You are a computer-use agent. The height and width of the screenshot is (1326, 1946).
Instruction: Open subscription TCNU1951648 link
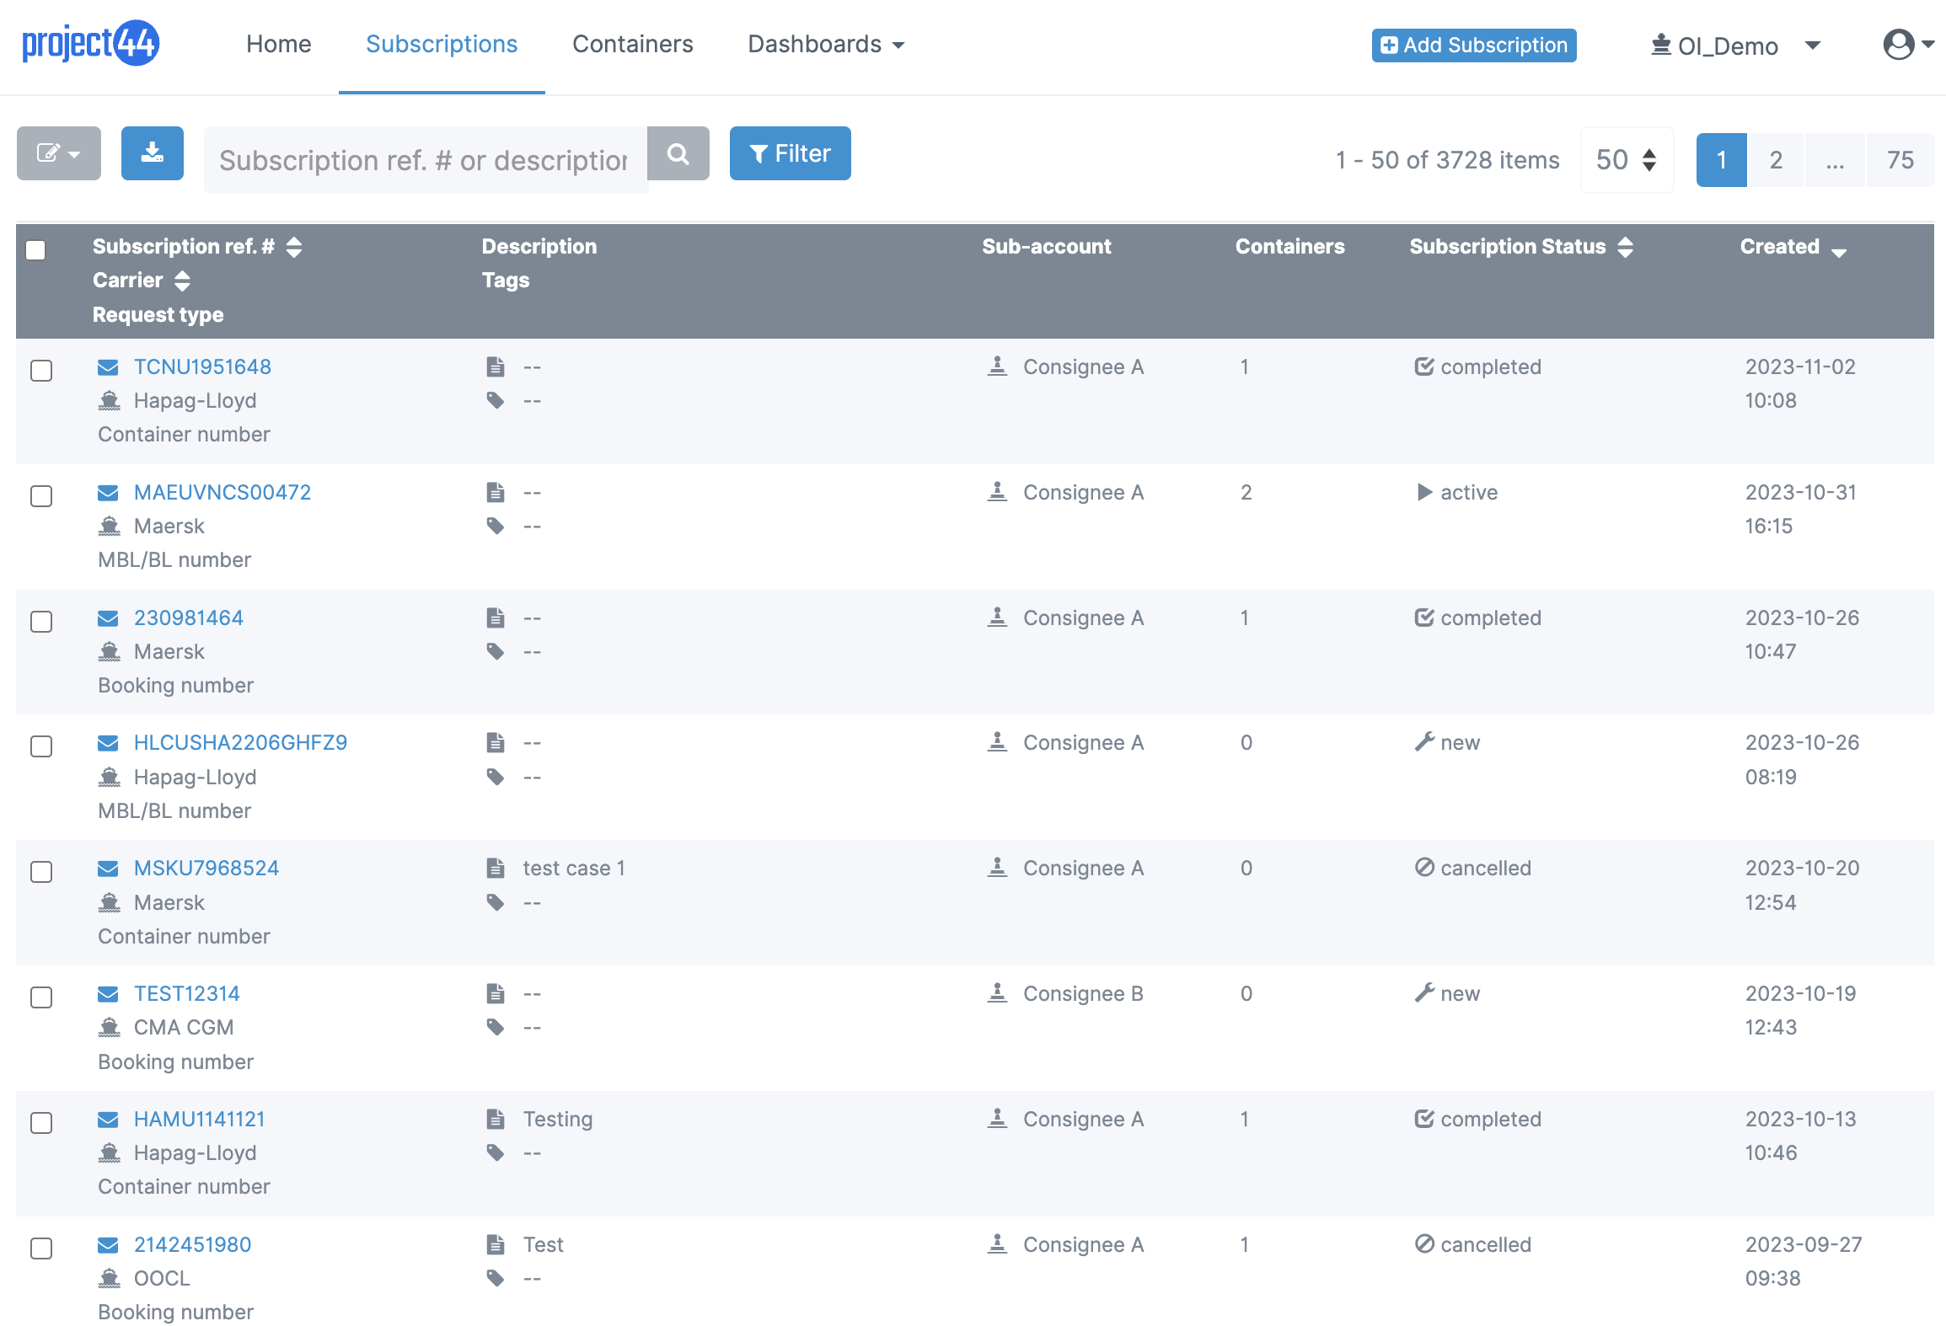click(202, 367)
